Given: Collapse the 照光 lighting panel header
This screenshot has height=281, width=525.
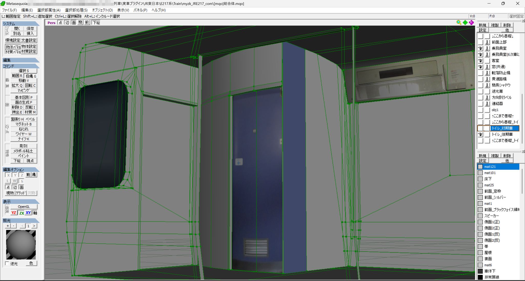Looking at the screenshot, I should [x=21, y=220].
